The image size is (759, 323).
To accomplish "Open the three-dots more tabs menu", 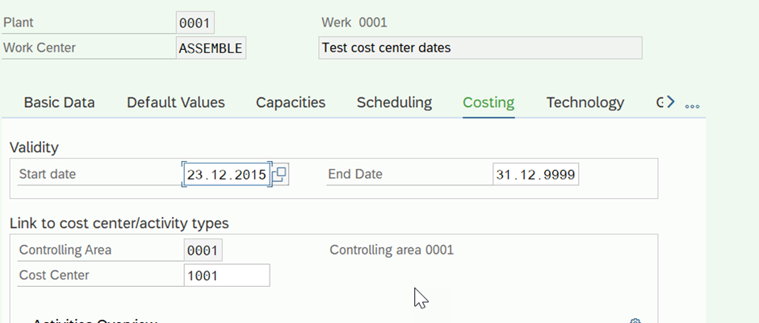I will coord(692,106).
